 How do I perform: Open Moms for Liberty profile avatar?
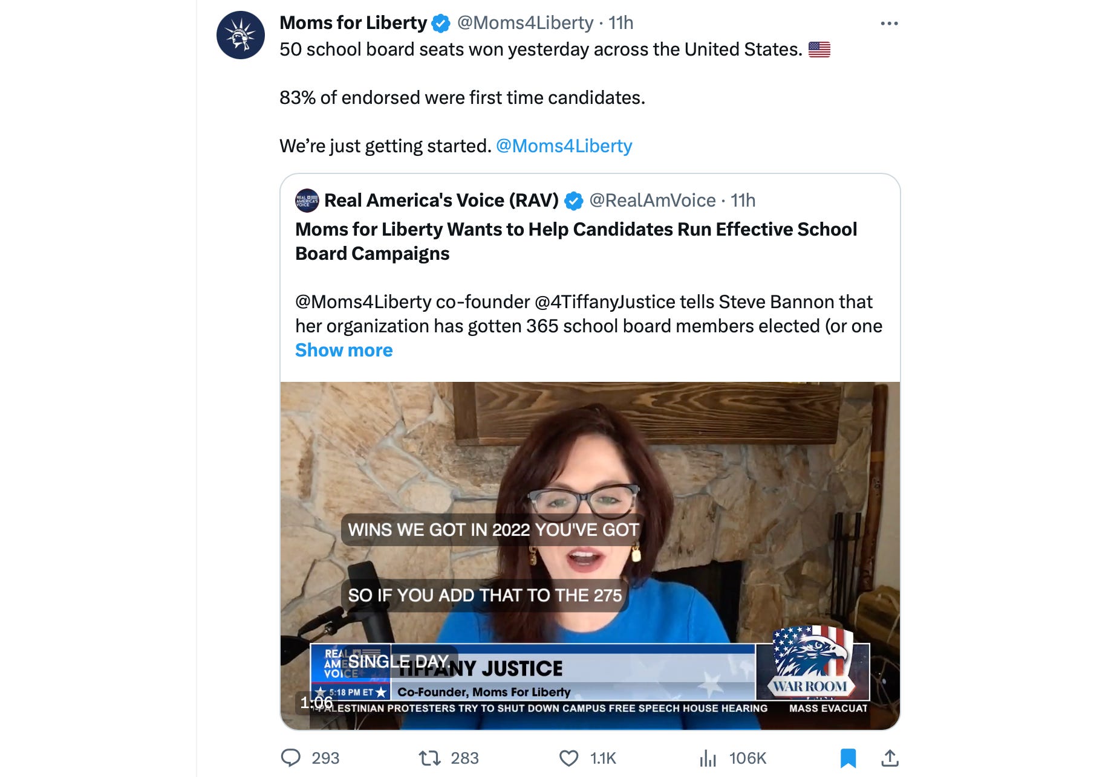[x=240, y=35]
